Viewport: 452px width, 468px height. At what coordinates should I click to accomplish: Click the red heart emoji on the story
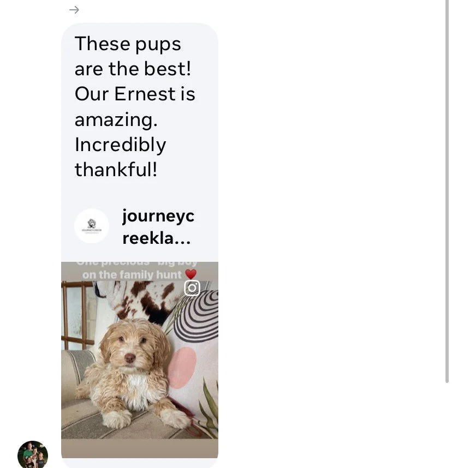tap(191, 274)
